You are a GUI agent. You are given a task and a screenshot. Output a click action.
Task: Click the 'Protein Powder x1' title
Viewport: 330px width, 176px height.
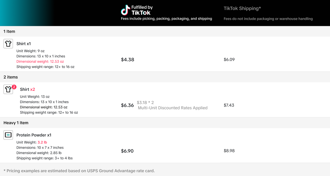34,135
